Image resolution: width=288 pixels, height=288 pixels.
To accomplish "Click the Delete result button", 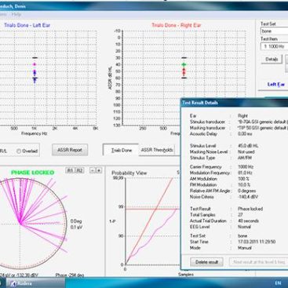I will 206,262.
